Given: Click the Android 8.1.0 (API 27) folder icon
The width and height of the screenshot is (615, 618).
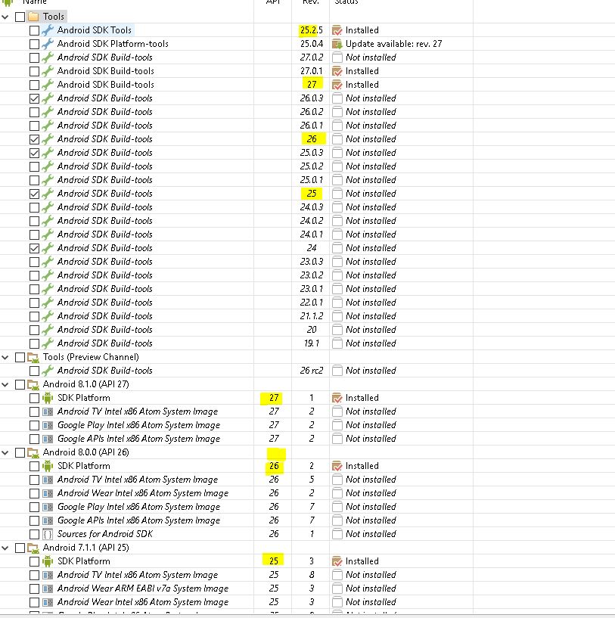Looking at the screenshot, I should [34, 385].
